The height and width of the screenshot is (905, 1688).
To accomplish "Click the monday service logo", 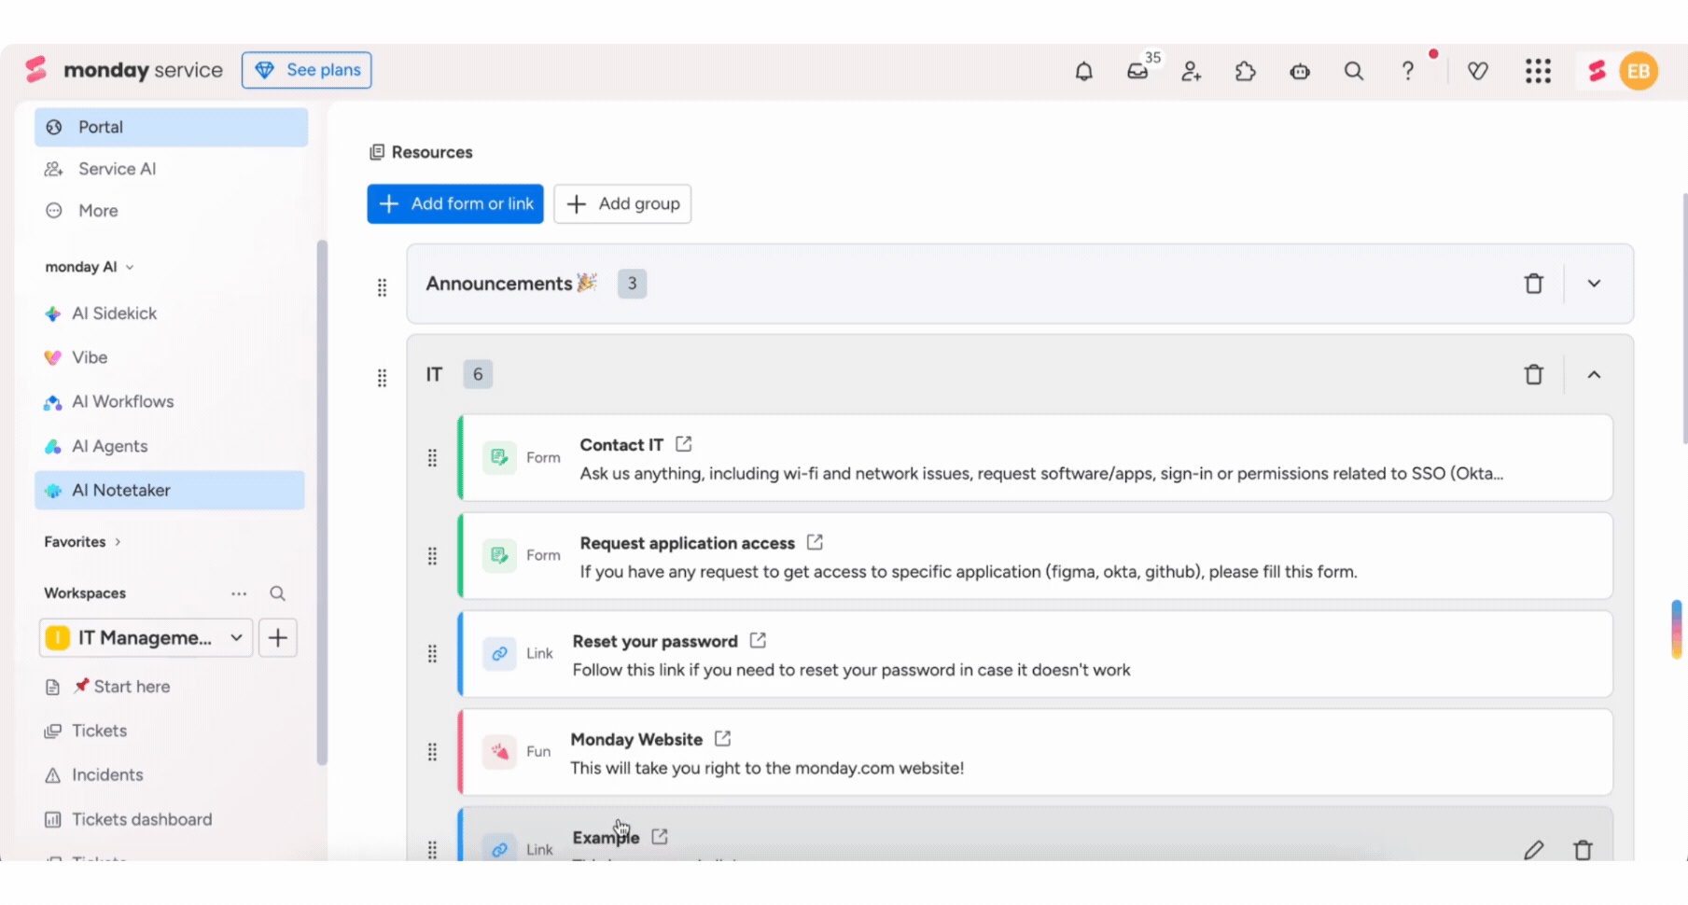I will click(x=125, y=70).
